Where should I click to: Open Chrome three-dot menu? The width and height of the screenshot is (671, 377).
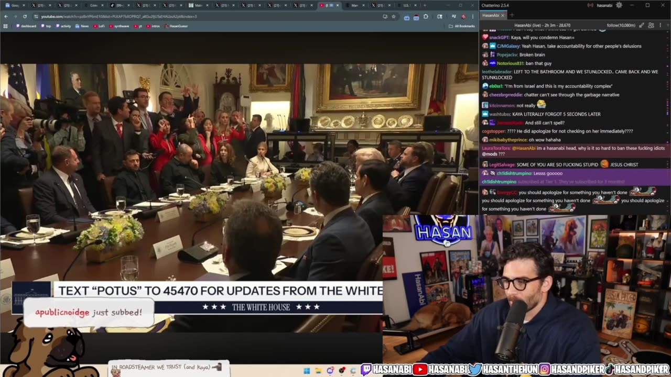click(x=472, y=16)
